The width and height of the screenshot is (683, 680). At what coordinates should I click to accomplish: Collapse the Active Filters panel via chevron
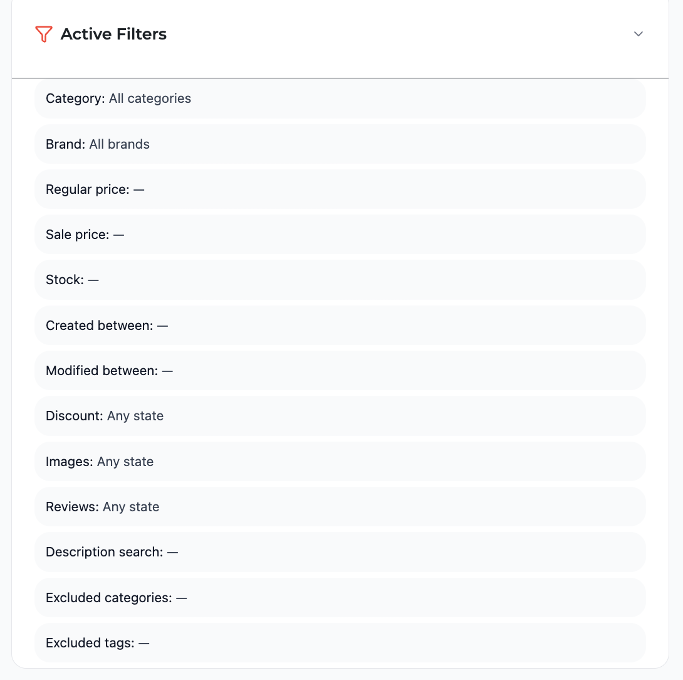(x=639, y=34)
